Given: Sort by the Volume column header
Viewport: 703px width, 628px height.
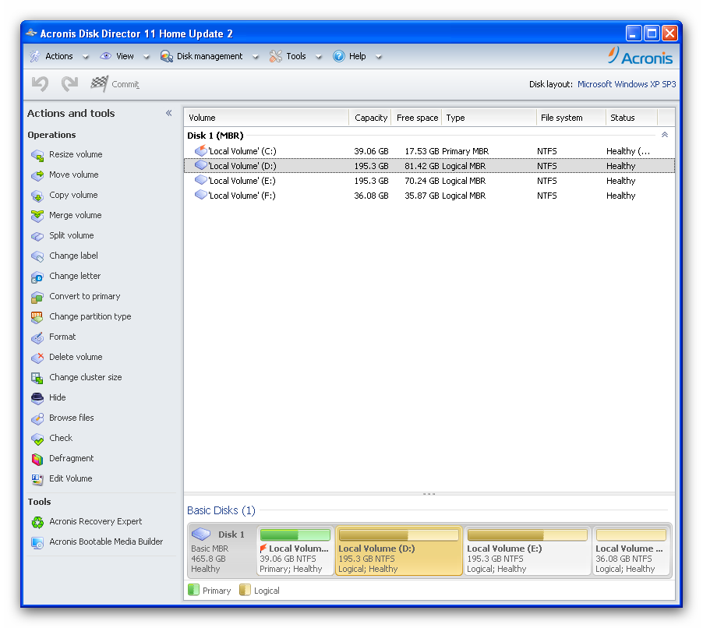Looking at the screenshot, I should tap(267, 118).
